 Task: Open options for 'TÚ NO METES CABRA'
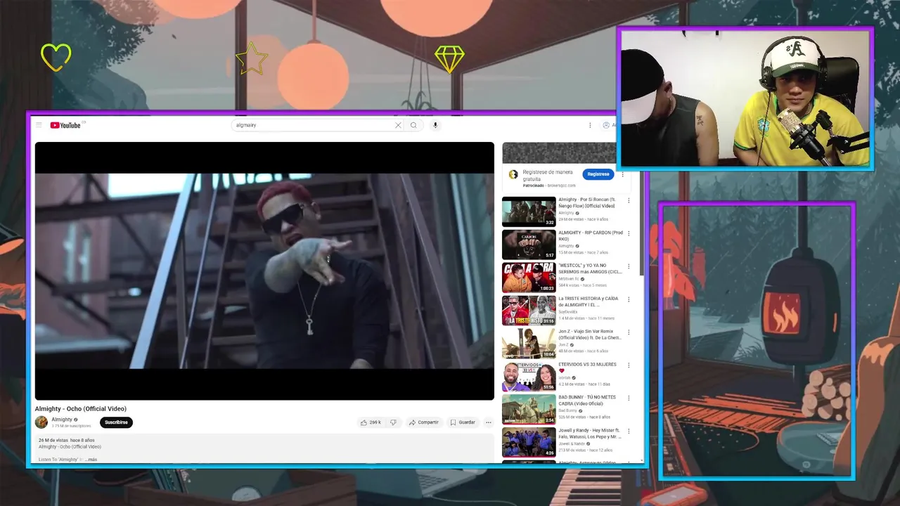tap(629, 398)
